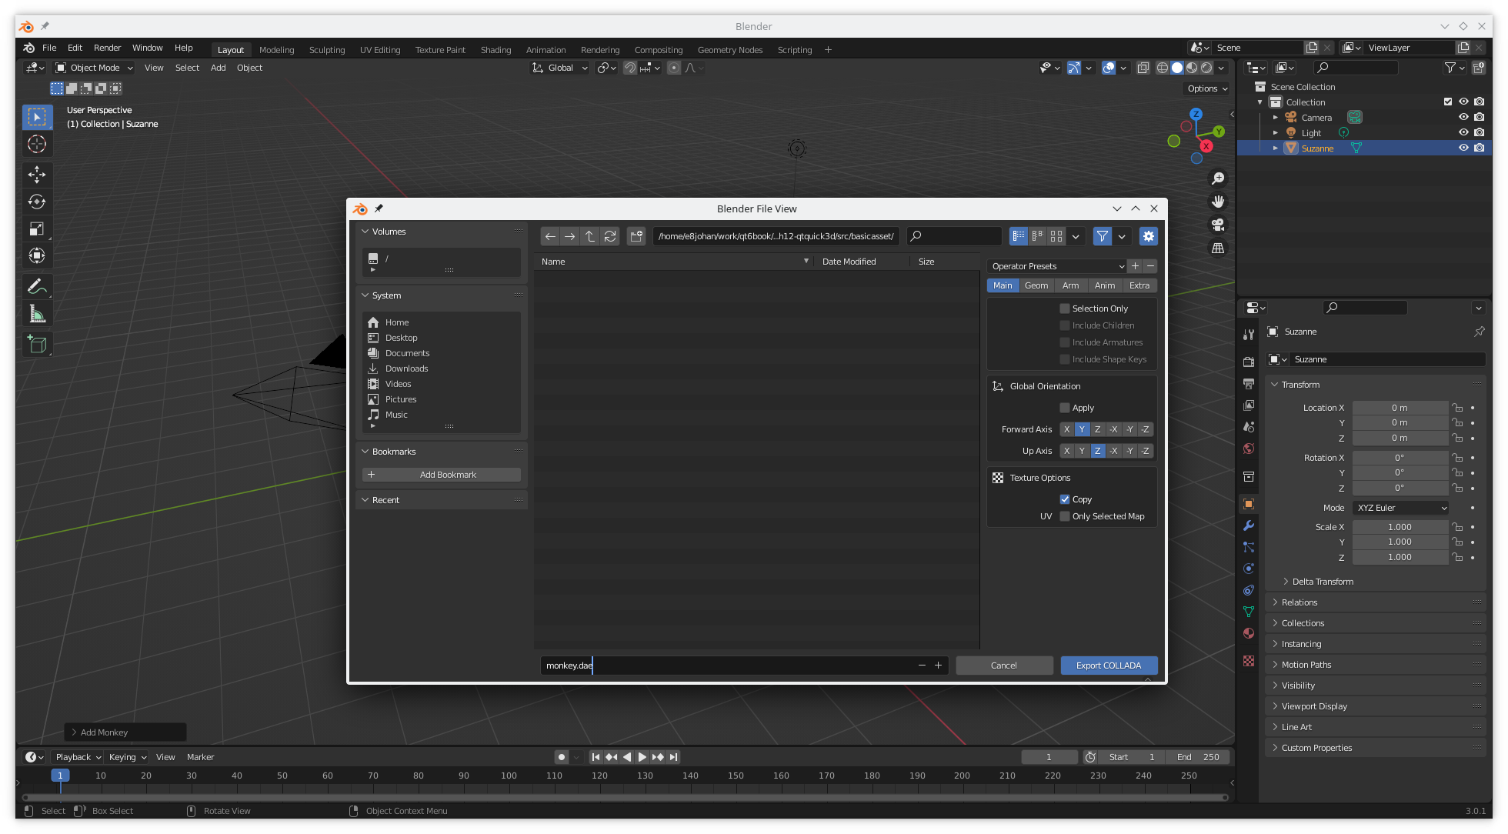The height and width of the screenshot is (834, 1508).
Task: Expand the Delta Transform section
Action: click(1323, 582)
